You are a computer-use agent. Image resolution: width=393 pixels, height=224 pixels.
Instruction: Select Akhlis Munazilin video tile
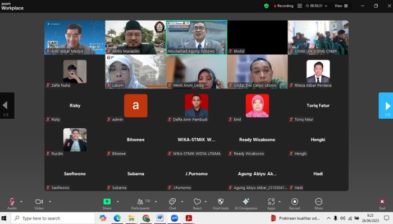[x=136, y=38]
